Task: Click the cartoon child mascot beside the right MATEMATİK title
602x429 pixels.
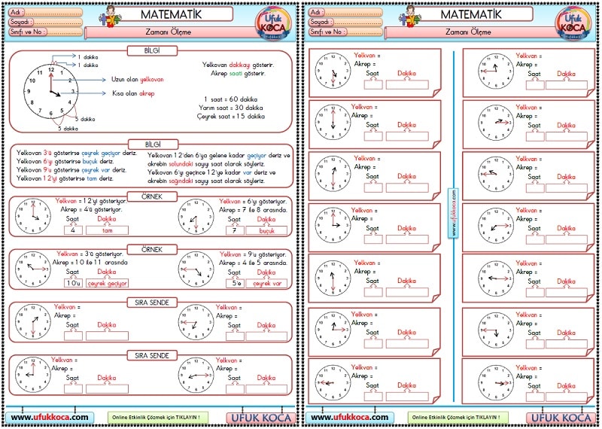Action: coord(411,17)
